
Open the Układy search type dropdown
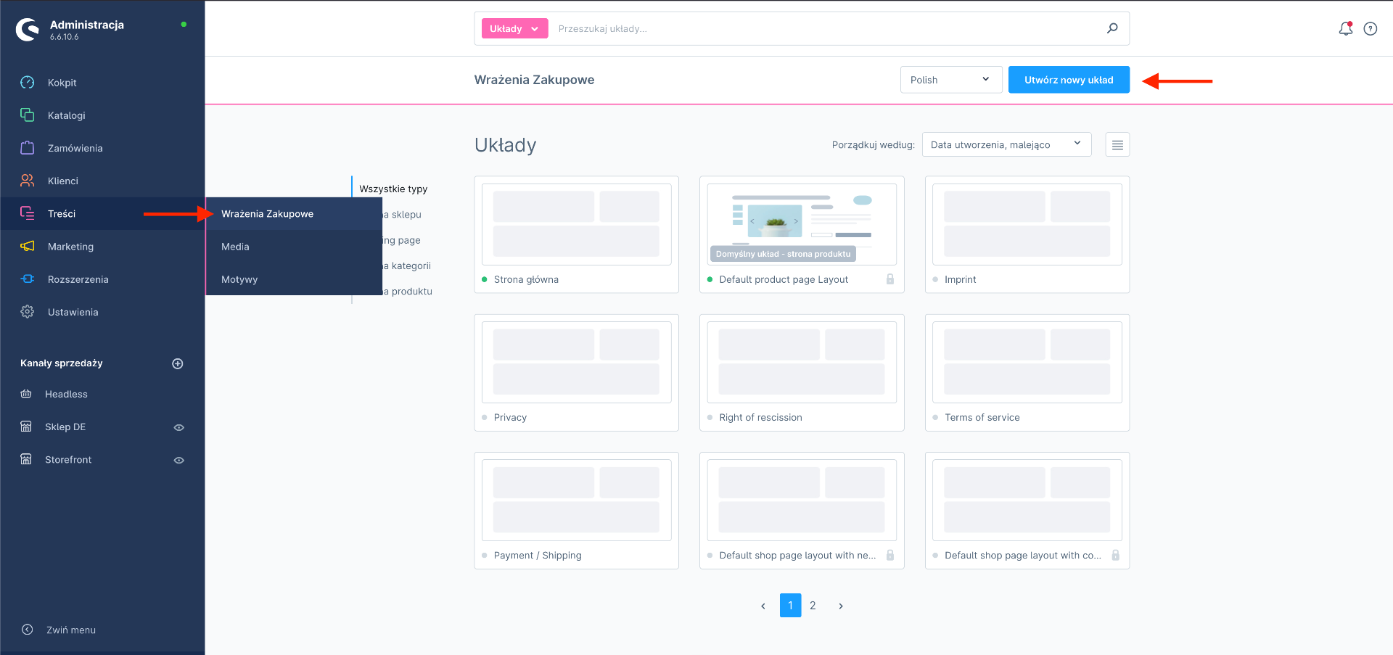tap(514, 29)
